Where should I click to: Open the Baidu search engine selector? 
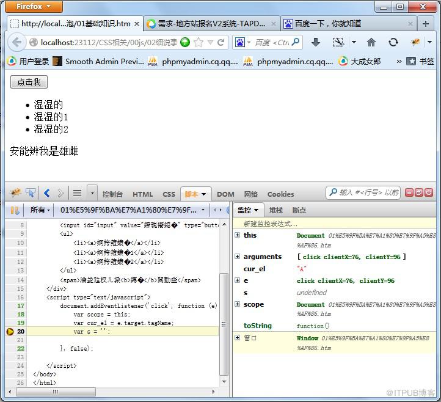pyautogui.click(x=242, y=43)
